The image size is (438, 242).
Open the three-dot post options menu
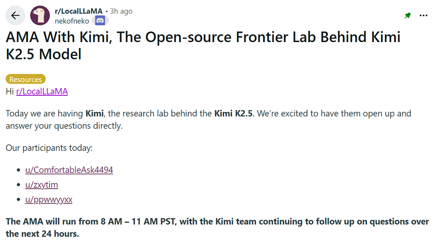(x=424, y=16)
